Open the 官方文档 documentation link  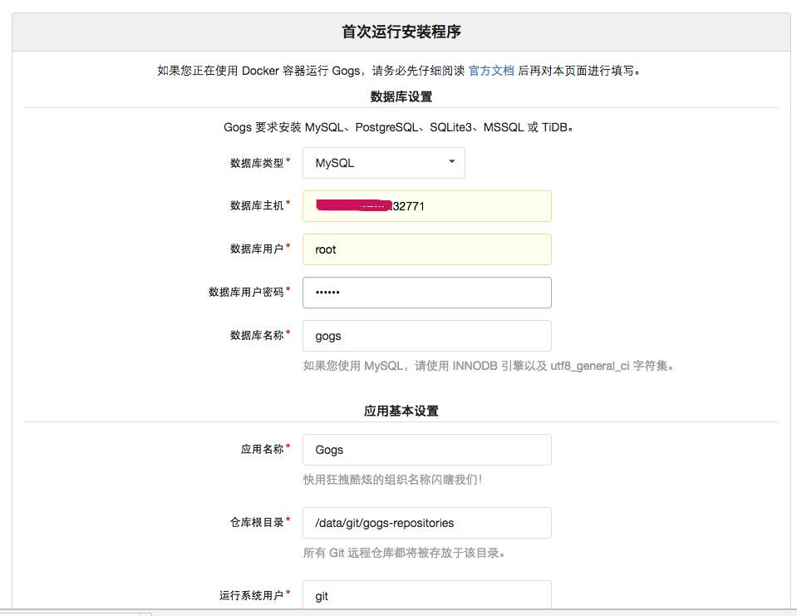(x=491, y=71)
